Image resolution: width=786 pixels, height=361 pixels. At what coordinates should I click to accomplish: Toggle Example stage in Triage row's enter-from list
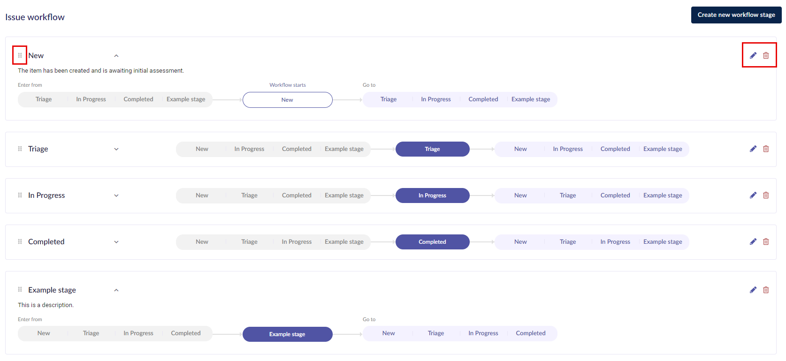tap(344, 149)
